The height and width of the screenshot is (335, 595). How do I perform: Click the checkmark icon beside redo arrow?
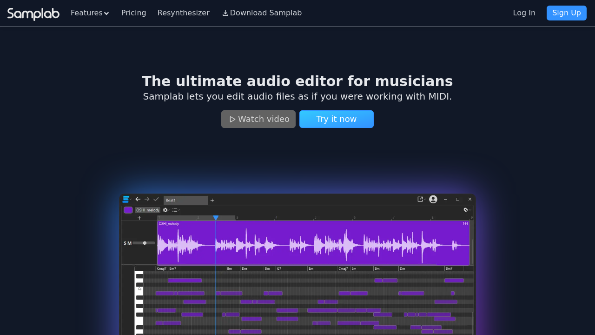tap(156, 199)
